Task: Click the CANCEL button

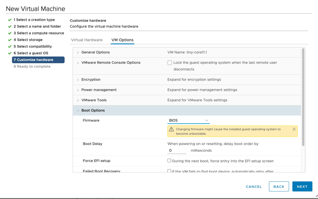Action: click(254, 187)
